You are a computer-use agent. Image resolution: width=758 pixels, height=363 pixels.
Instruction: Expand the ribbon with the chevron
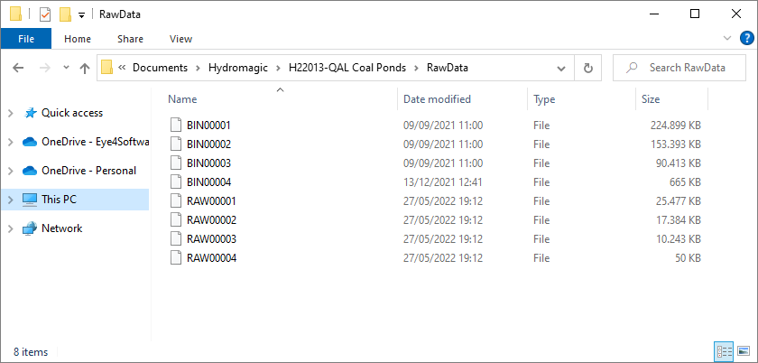pyautogui.click(x=727, y=38)
